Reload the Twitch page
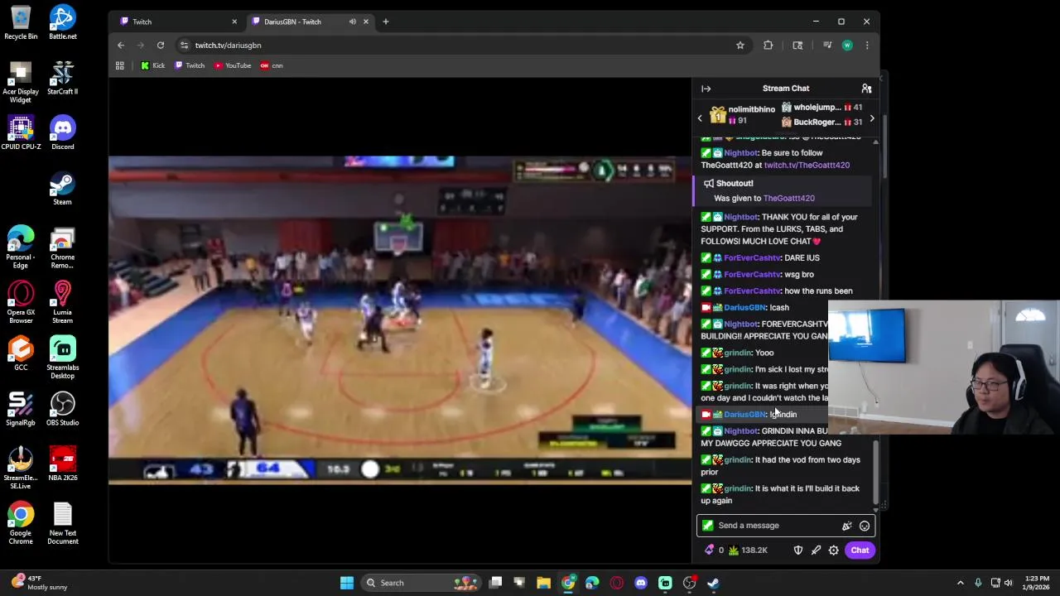This screenshot has width=1060, height=596. [x=161, y=46]
